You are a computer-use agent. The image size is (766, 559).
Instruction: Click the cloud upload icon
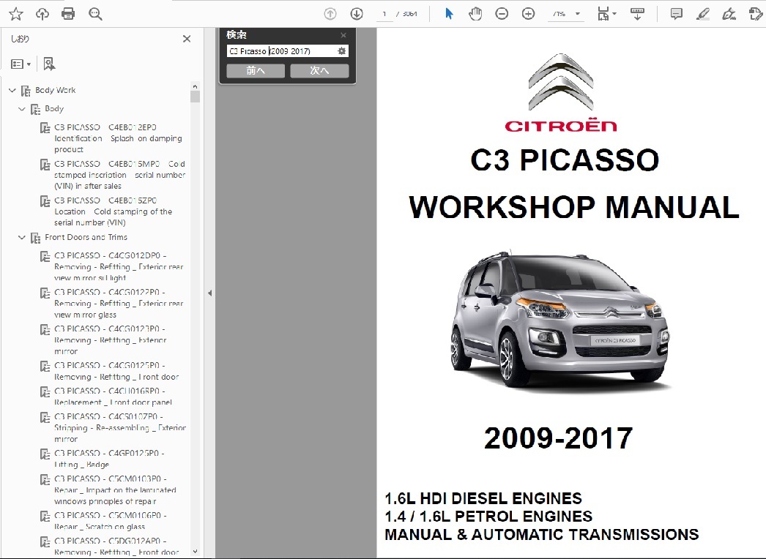pos(42,14)
